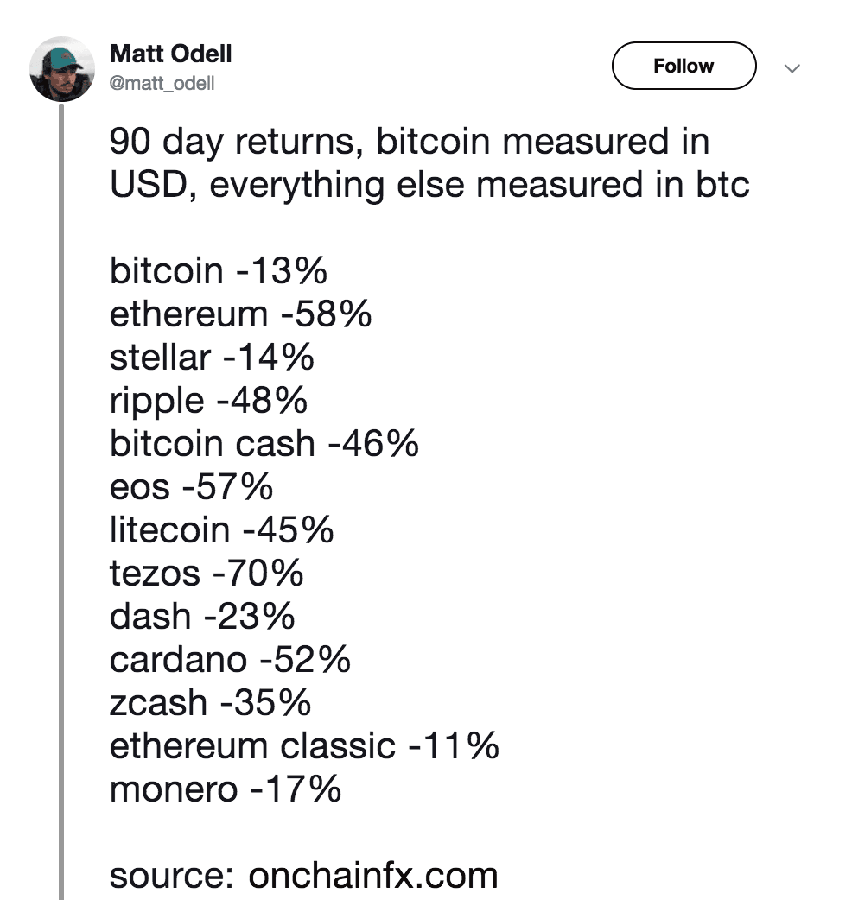This screenshot has width=852, height=900.
Task: Click the "eos -57%" line
Action: [191, 487]
